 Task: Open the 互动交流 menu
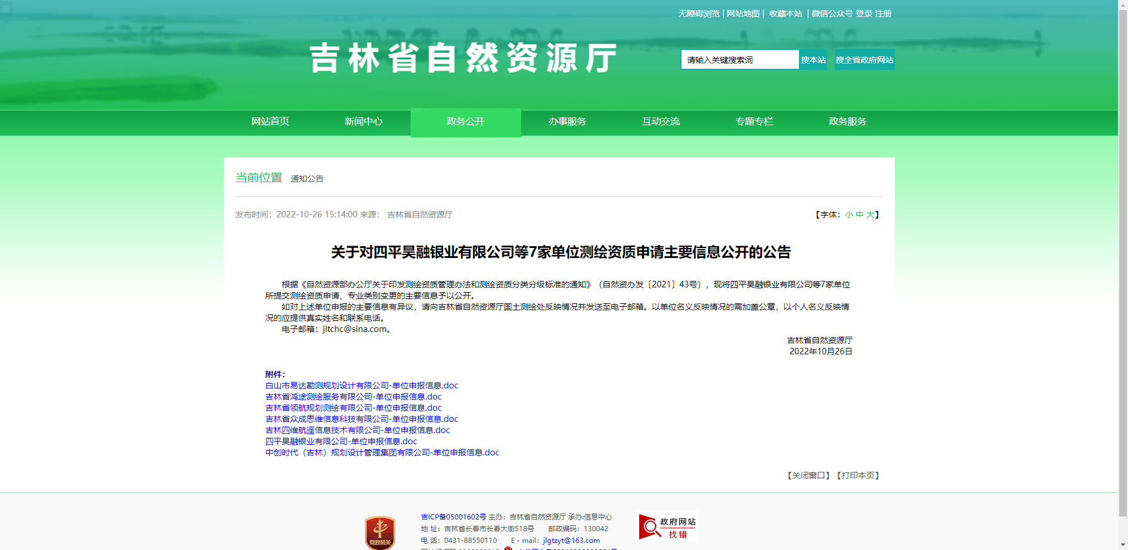[x=661, y=122]
